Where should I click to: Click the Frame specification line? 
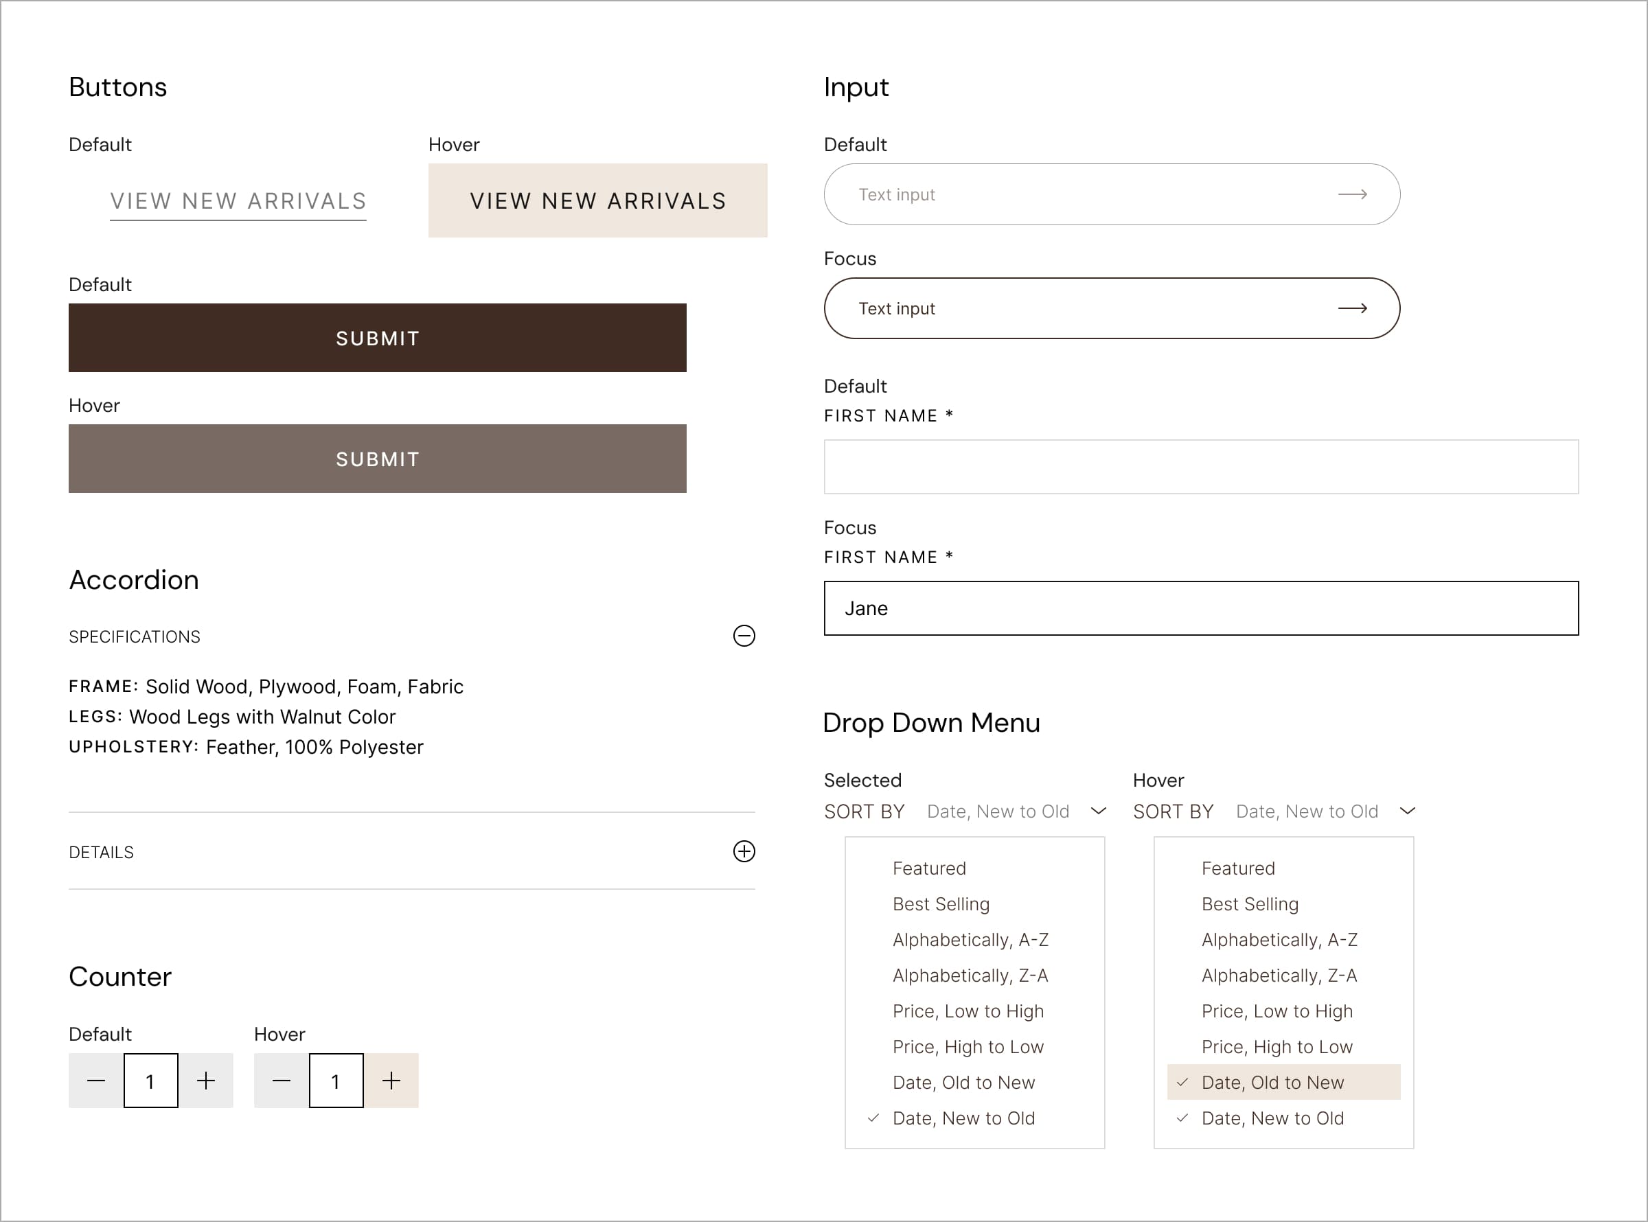click(x=266, y=687)
